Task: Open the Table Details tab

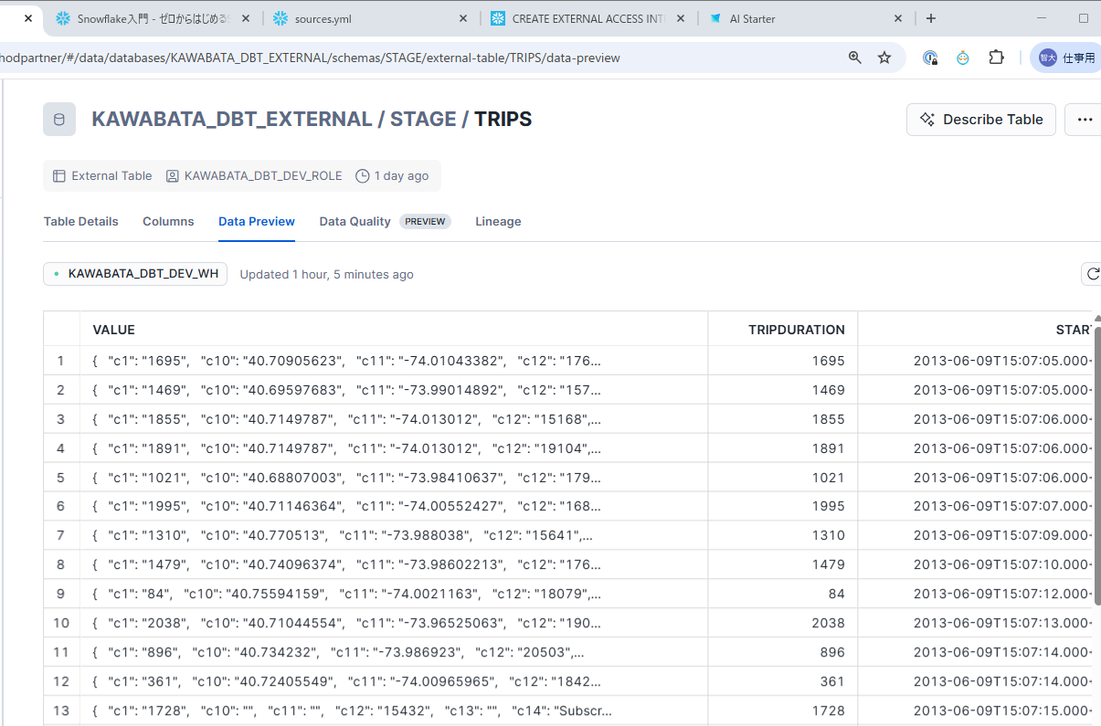Action: coord(81,221)
